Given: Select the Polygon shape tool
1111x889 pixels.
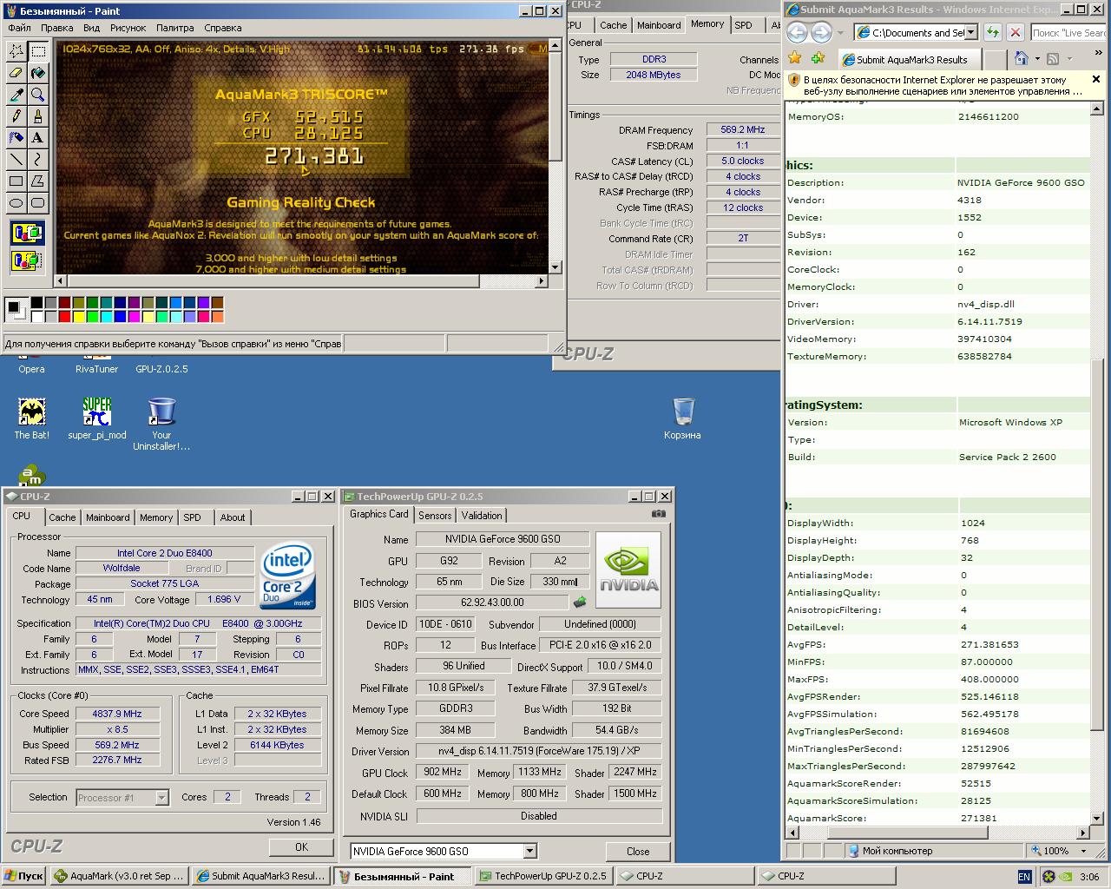Looking at the screenshot, I should tap(38, 181).
